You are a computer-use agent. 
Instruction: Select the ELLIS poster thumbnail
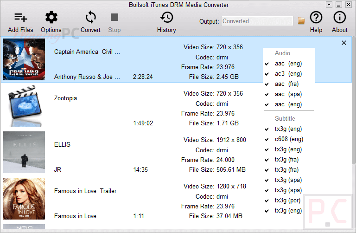24,152
